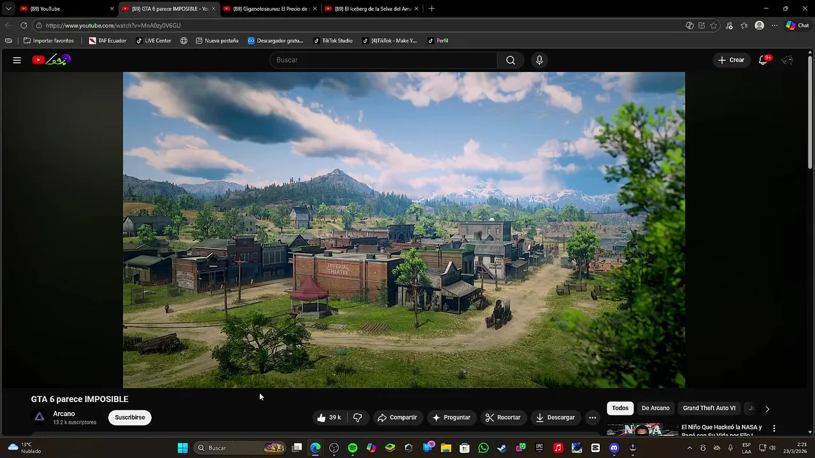This screenshot has height=458, width=815.
Task: Open Epic Games launcher from taskbar
Action: (539, 448)
